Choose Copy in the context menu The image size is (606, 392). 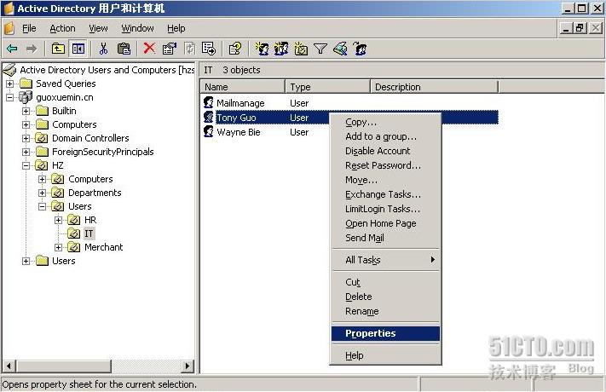(386, 122)
